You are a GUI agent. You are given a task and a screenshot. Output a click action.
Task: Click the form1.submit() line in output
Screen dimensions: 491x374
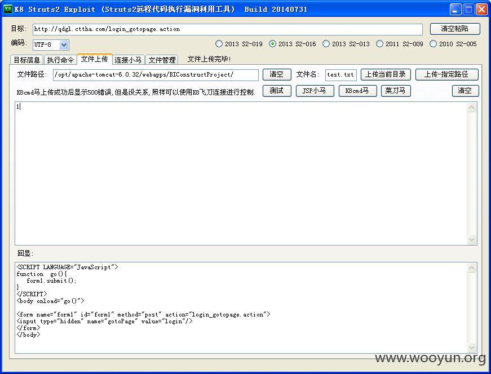coord(52,280)
